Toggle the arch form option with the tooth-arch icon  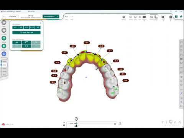tap(26, 42)
